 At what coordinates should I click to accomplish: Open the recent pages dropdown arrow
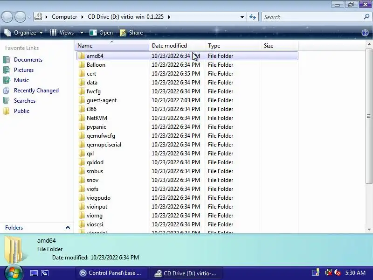pos(29,17)
